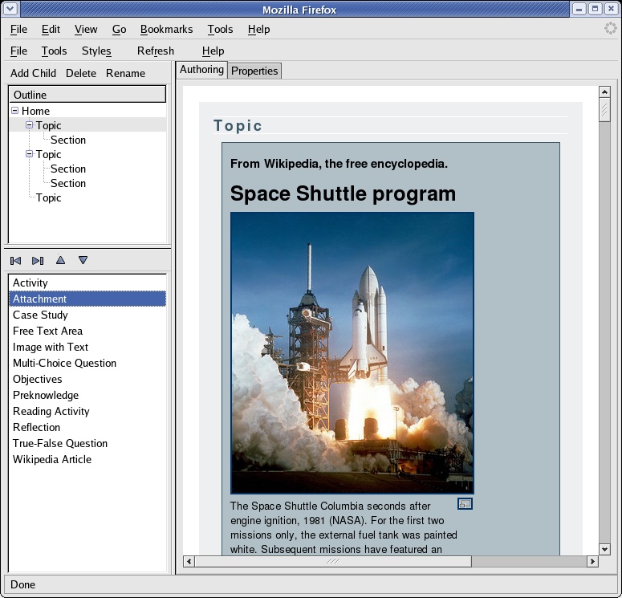Click the horizontal scrollbar left arrow
The height and width of the screenshot is (598, 622).
click(x=189, y=561)
